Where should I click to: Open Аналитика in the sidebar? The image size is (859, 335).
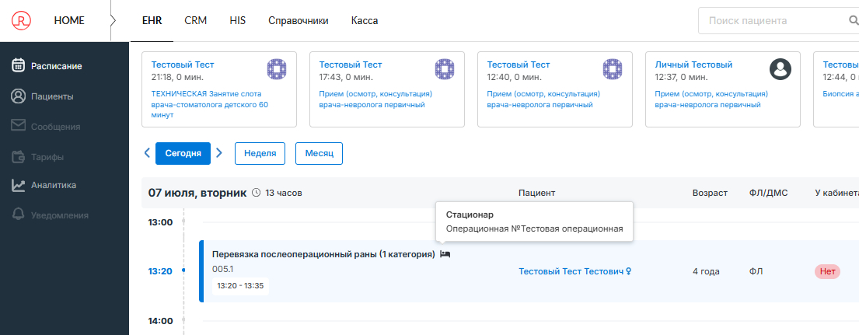pos(53,185)
